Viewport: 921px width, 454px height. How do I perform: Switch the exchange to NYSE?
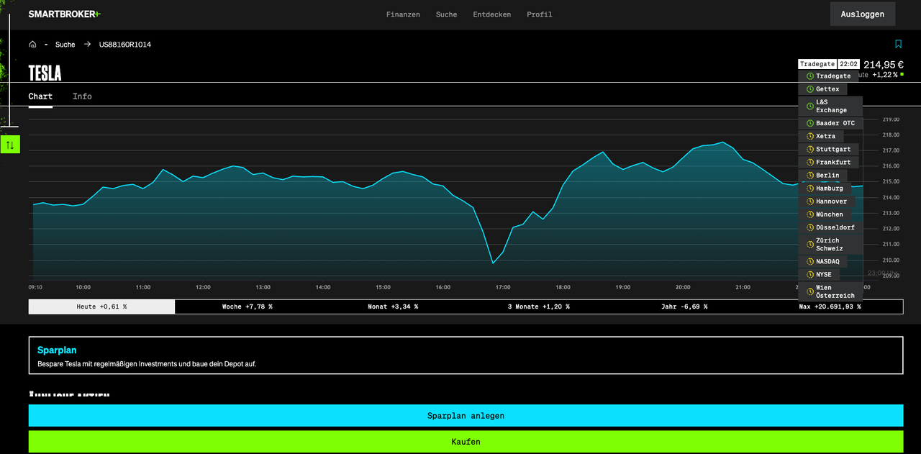pyautogui.click(x=819, y=274)
